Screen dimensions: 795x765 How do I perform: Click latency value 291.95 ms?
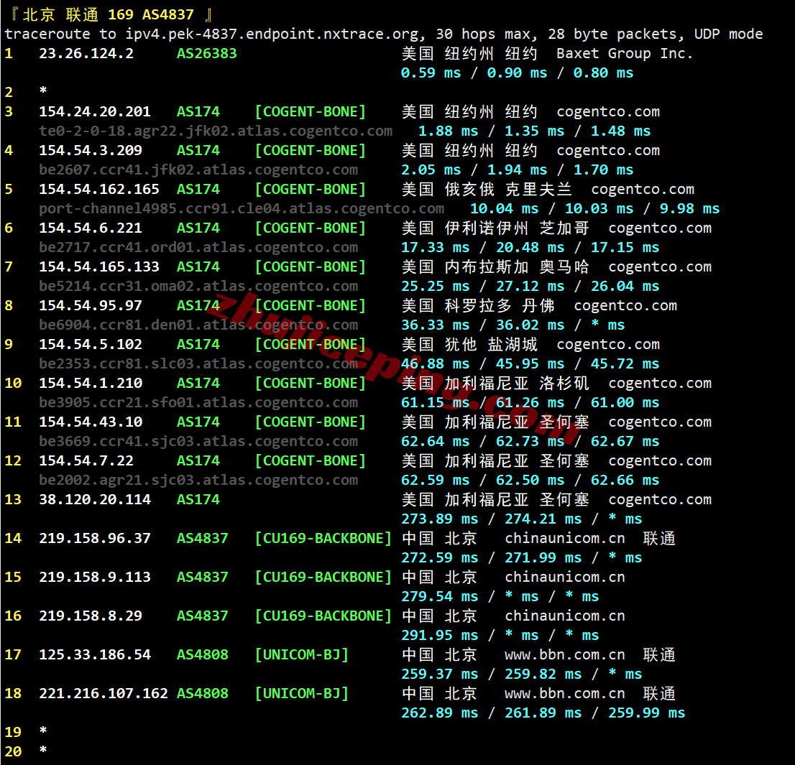point(440,635)
